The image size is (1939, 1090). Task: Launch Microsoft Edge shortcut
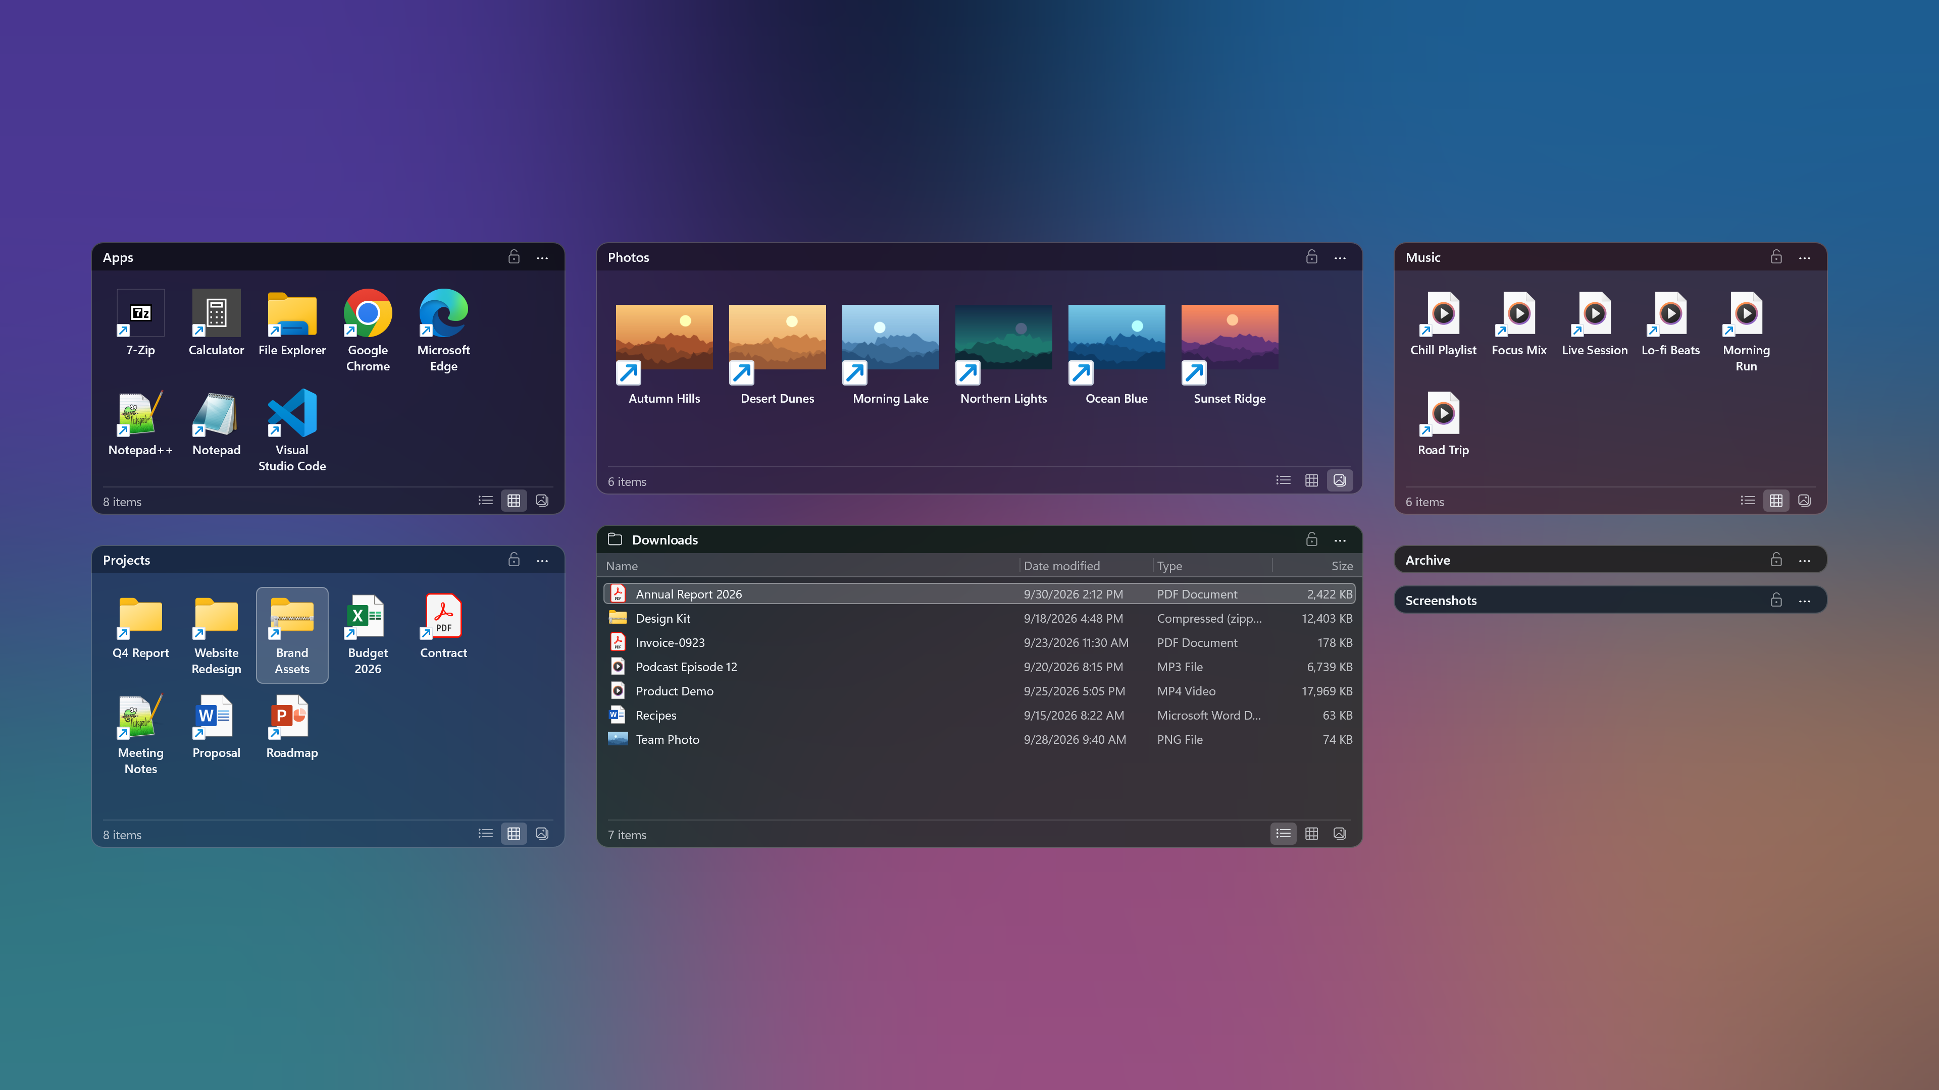443,331
